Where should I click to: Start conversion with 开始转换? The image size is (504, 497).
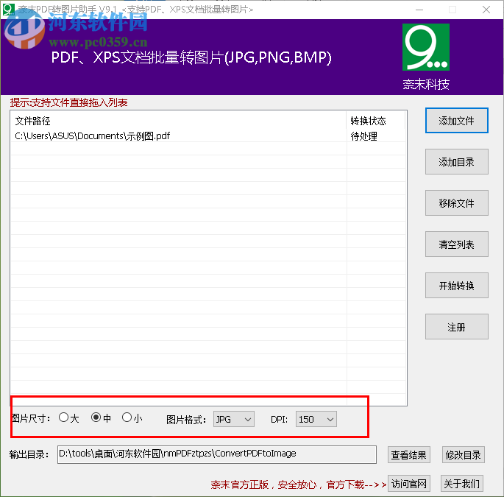tap(456, 286)
